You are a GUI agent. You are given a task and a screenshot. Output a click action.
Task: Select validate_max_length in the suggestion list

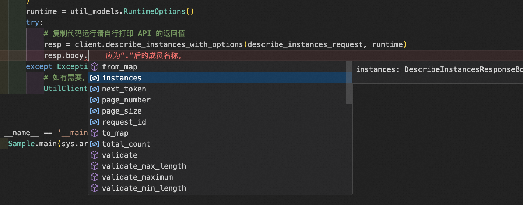[x=144, y=166]
